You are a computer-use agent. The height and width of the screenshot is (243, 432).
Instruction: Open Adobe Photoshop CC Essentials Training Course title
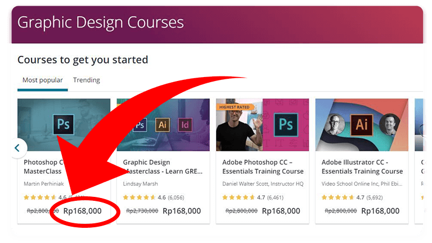[x=263, y=166]
